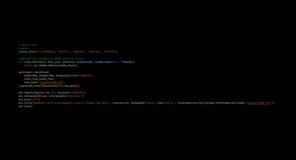Click the "plt.imshow" call
Screen dimensions: 296x160
25,96
